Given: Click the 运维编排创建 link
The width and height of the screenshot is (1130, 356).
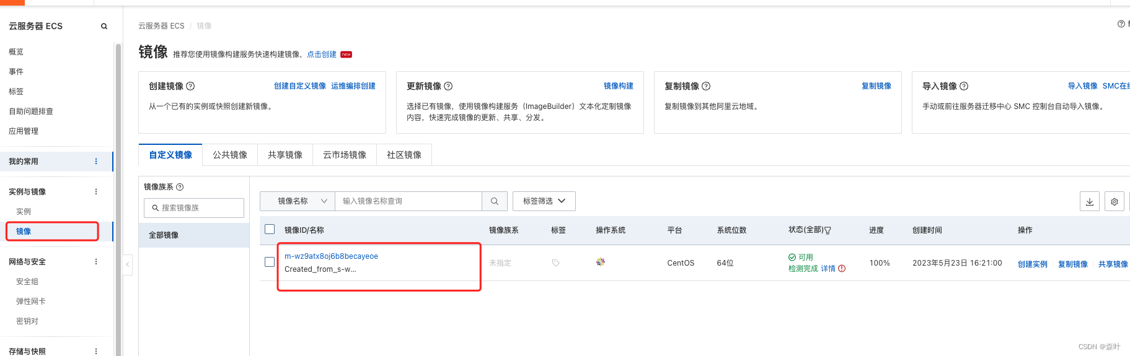Looking at the screenshot, I should (353, 86).
